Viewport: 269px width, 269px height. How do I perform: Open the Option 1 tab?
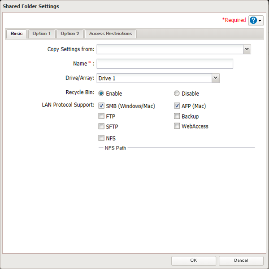pos(42,34)
